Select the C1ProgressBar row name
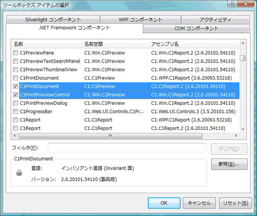 [x=36, y=111]
